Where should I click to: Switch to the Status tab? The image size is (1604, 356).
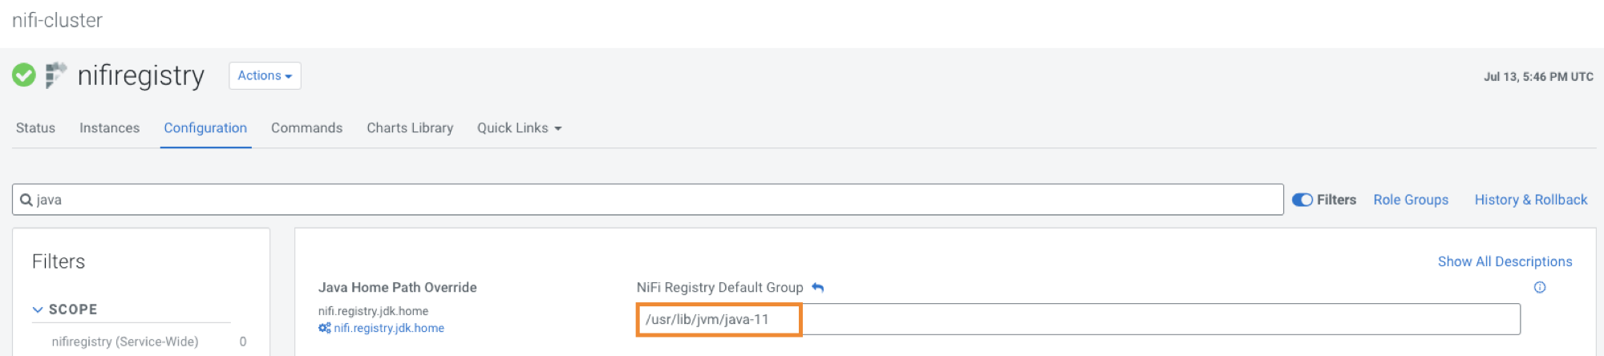[x=35, y=128]
